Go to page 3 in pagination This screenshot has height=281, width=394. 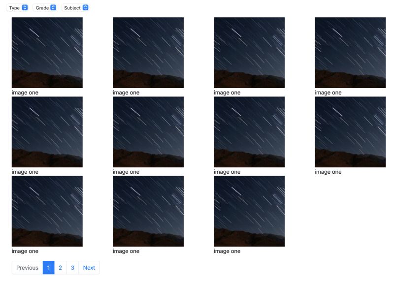(x=72, y=268)
